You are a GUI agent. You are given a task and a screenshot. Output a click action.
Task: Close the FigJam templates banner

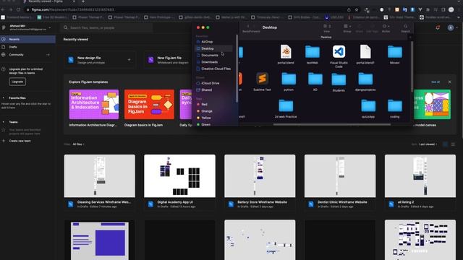[x=449, y=82]
